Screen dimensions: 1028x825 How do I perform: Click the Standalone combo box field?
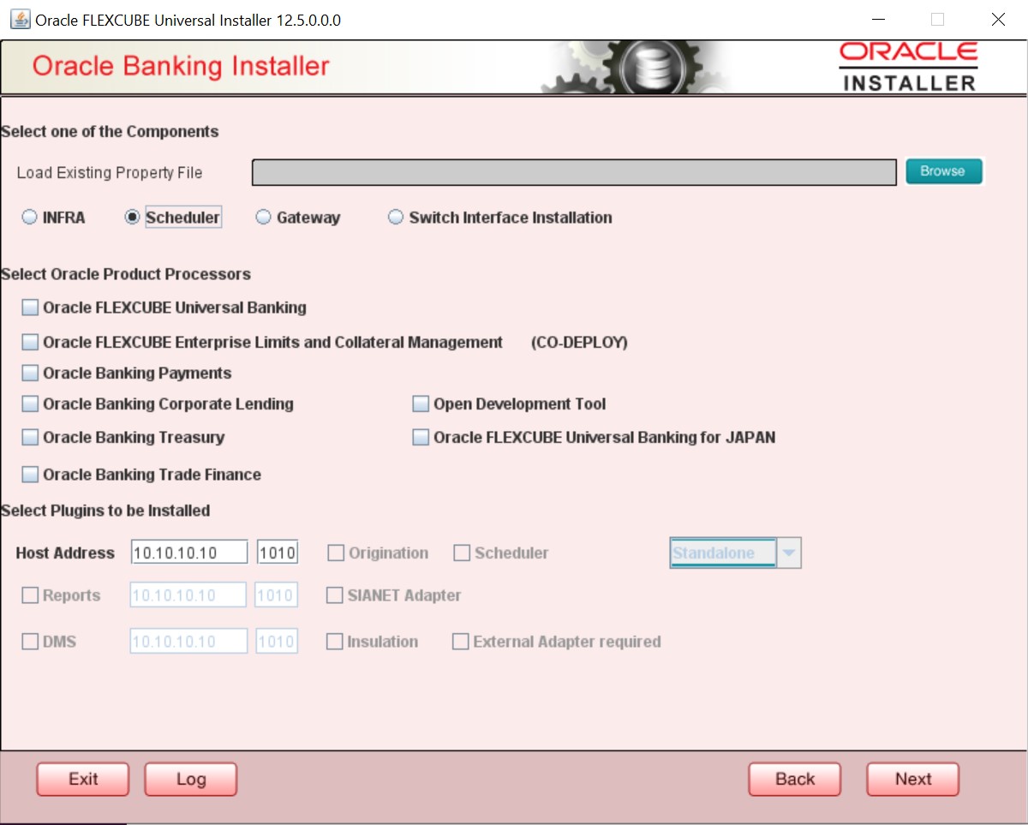tap(723, 553)
